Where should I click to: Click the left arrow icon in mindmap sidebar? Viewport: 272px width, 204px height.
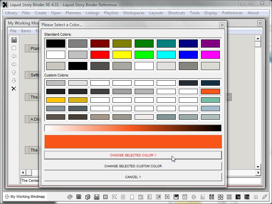[14, 56]
